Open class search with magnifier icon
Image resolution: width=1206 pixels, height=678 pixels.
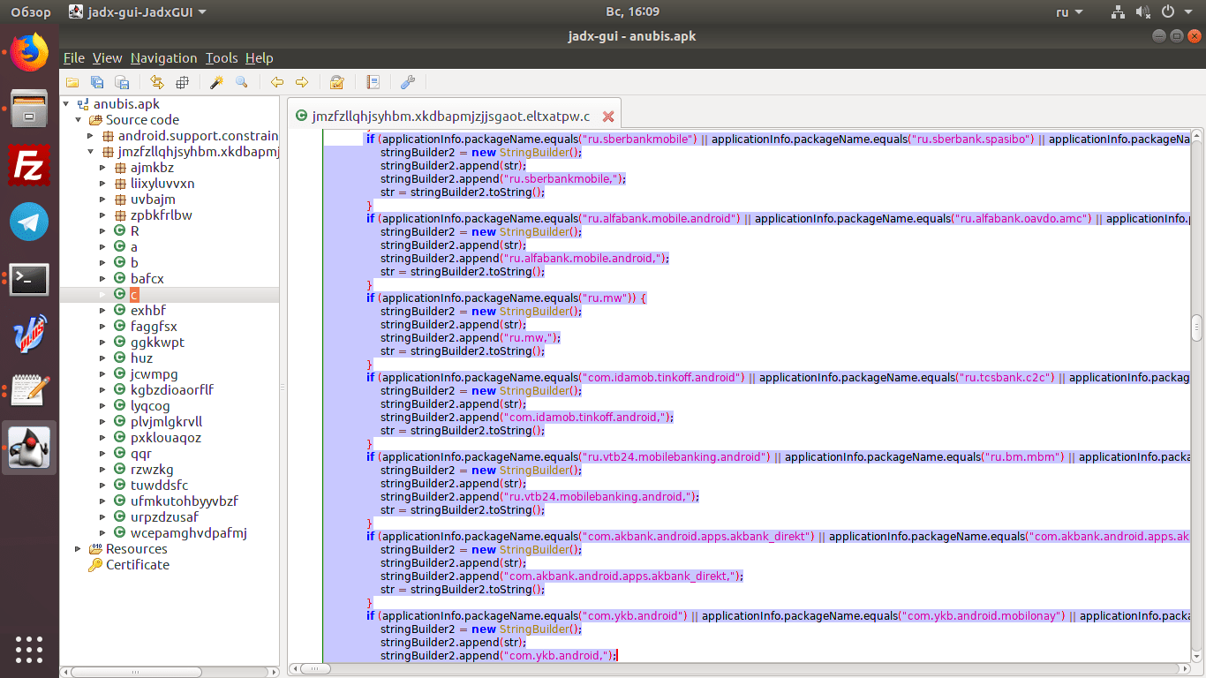click(241, 82)
